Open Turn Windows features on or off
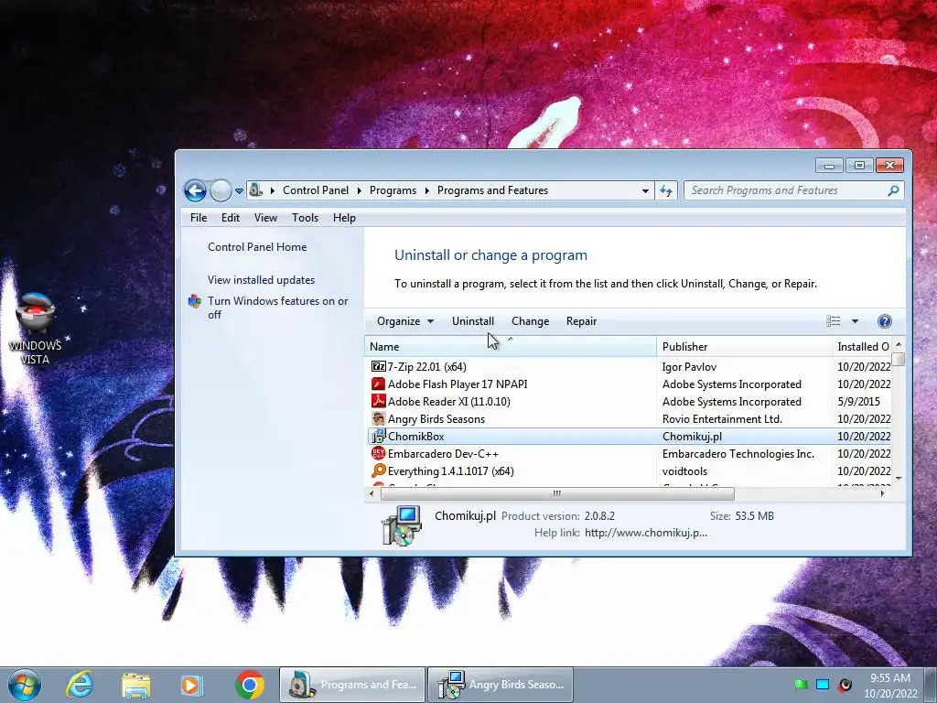 click(x=278, y=308)
